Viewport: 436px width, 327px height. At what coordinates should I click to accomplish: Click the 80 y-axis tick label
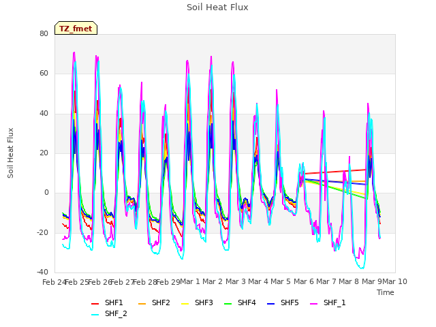pyautogui.click(x=44, y=33)
